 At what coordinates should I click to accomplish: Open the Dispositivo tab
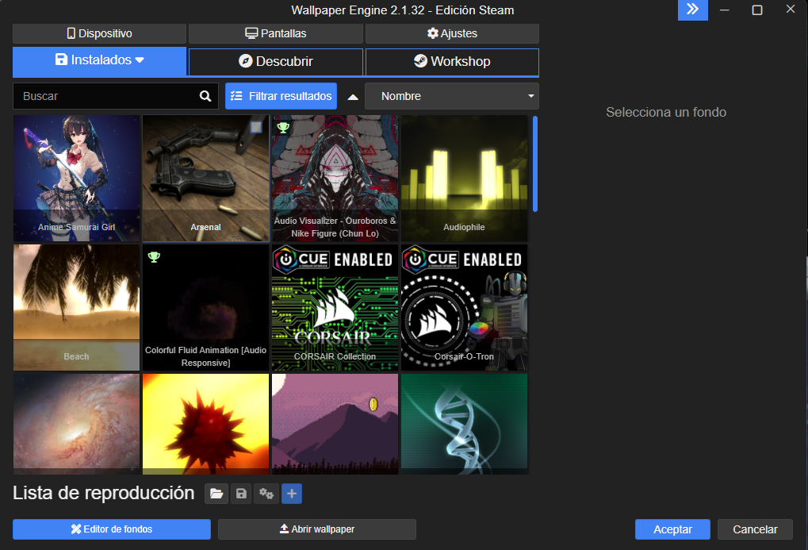click(99, 33)
